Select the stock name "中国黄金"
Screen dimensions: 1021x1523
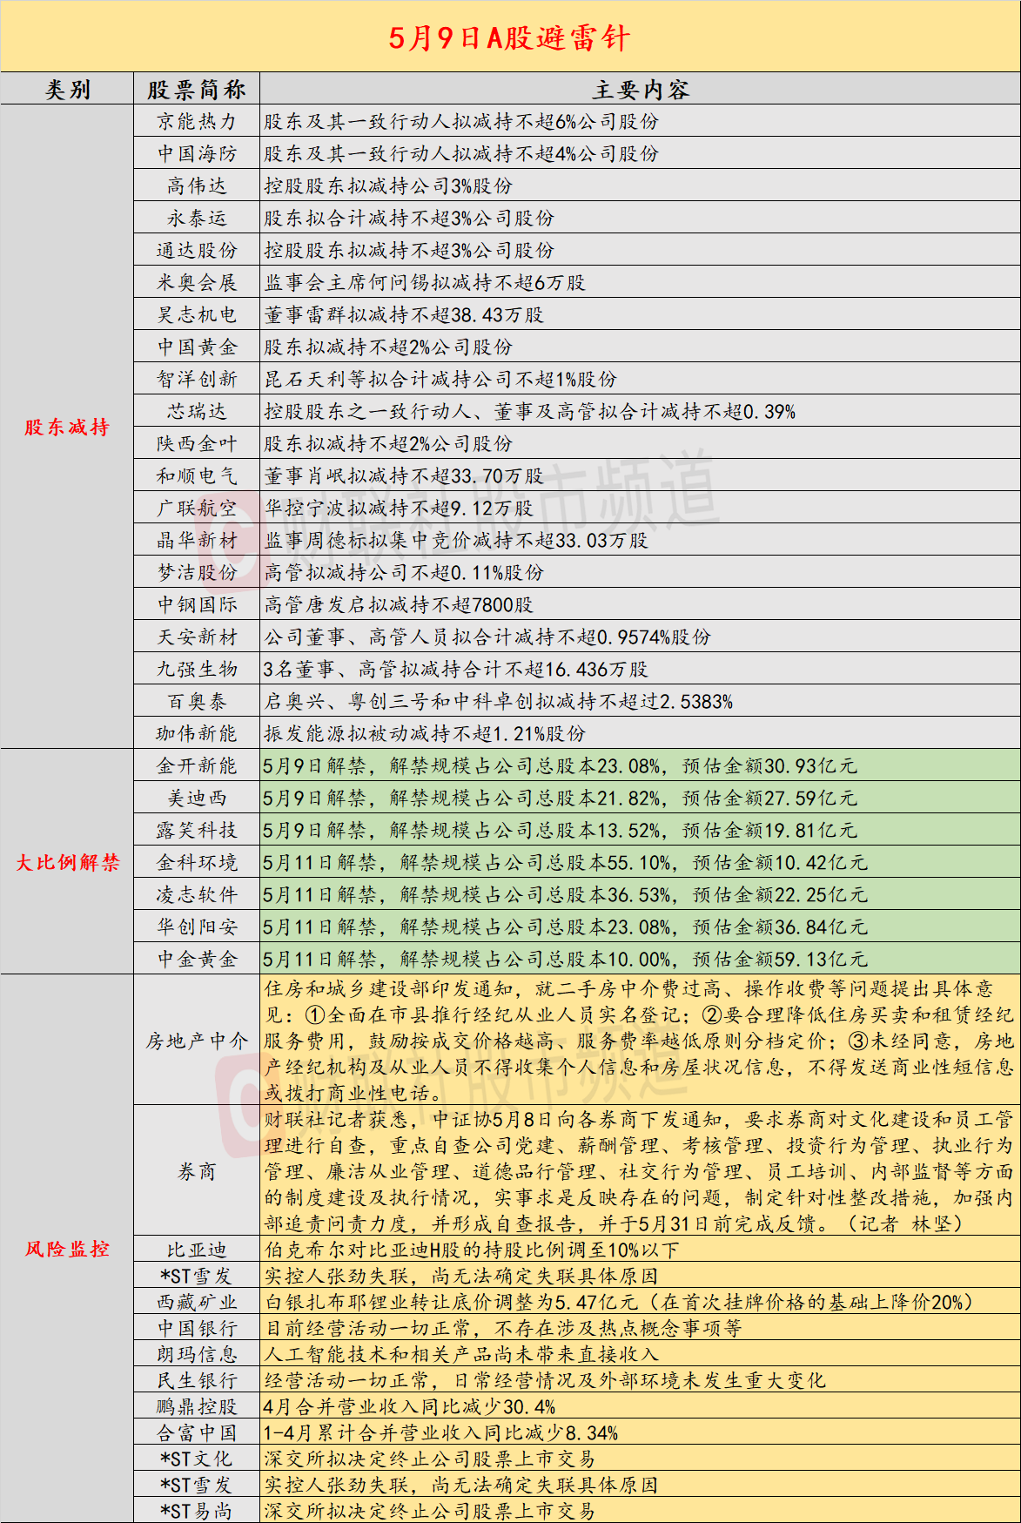click(x=197, y=347)
